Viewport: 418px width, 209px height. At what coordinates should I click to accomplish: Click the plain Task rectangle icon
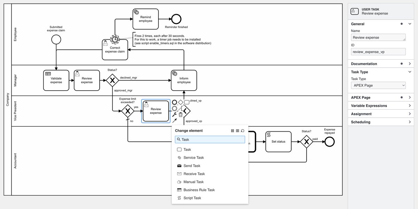(x=179, y=149)
